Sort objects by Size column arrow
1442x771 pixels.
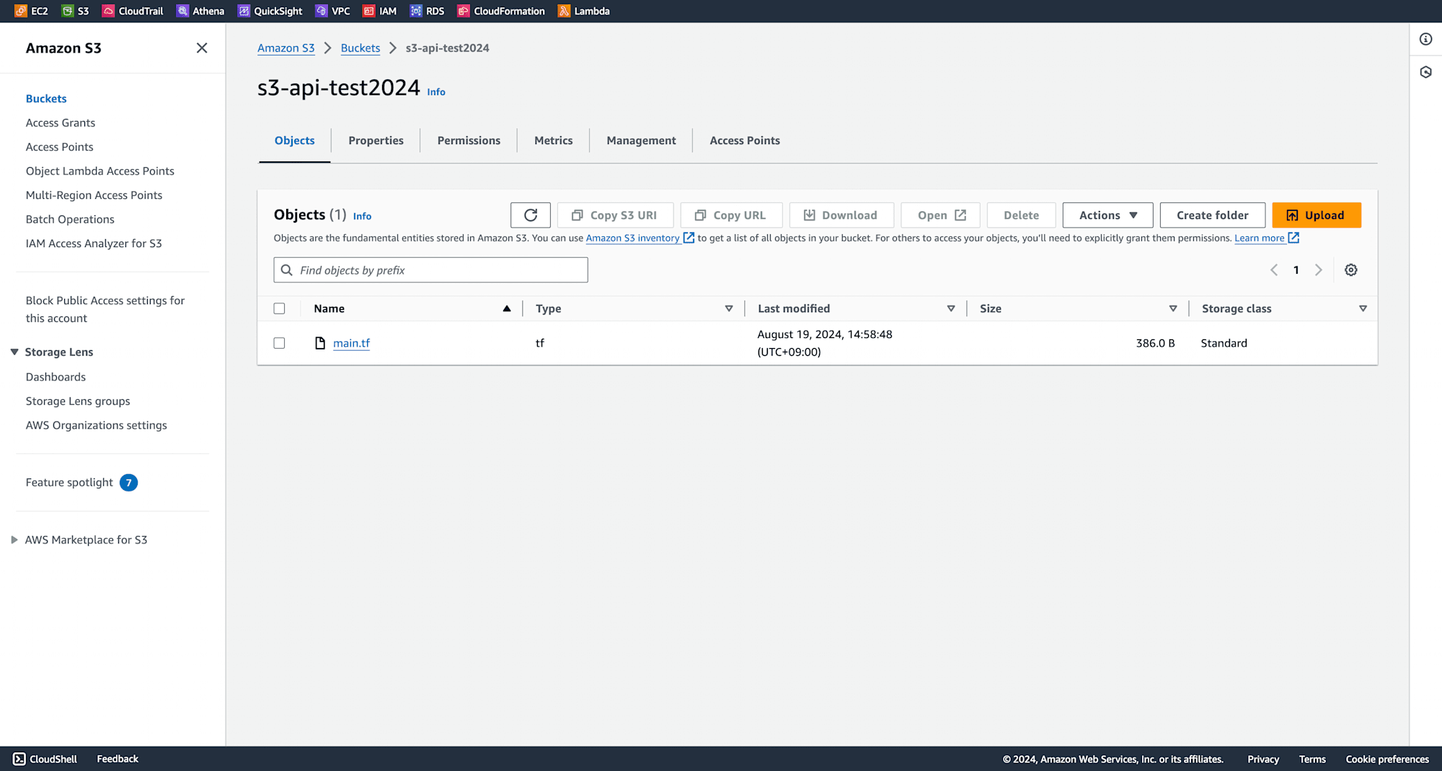click(x=1173, y=308)
